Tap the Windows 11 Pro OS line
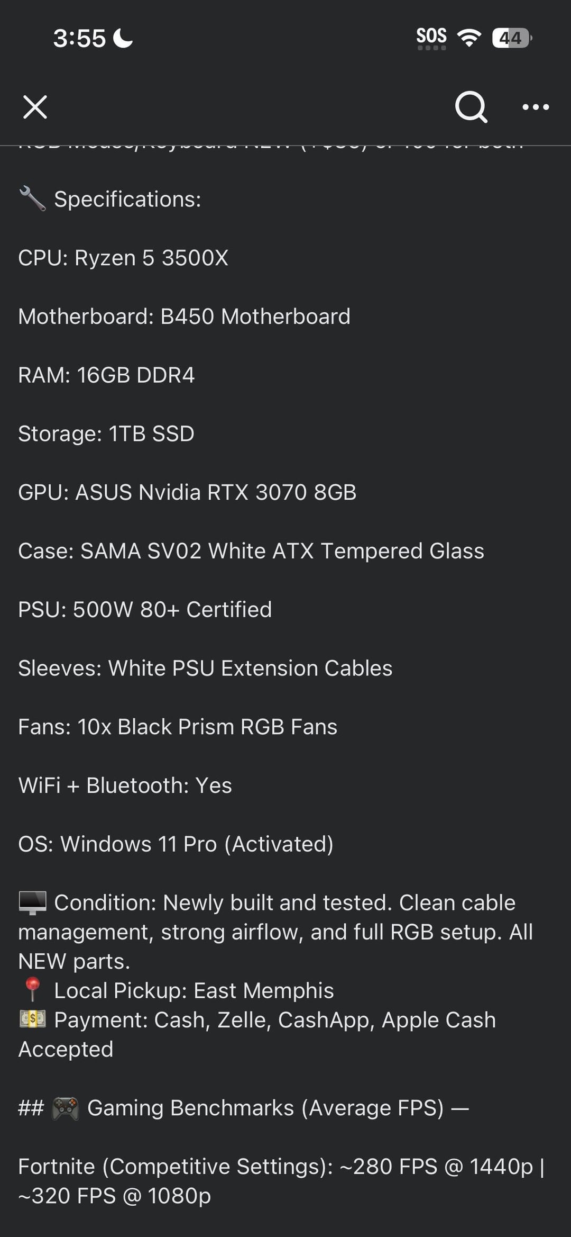571x1237 pixels. pyautogui.click(x=176, y=844)
